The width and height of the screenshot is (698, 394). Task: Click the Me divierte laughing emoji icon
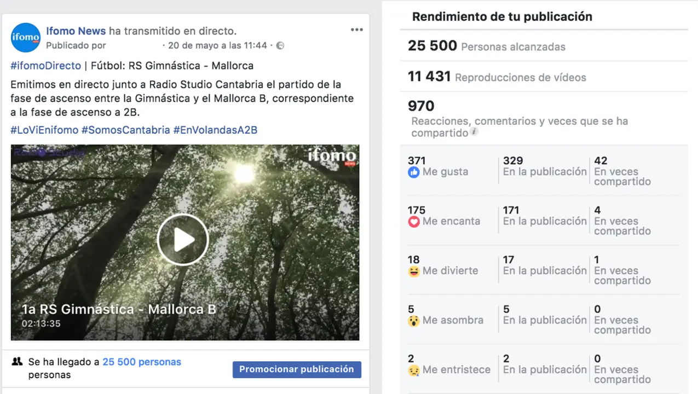(414, 271)
